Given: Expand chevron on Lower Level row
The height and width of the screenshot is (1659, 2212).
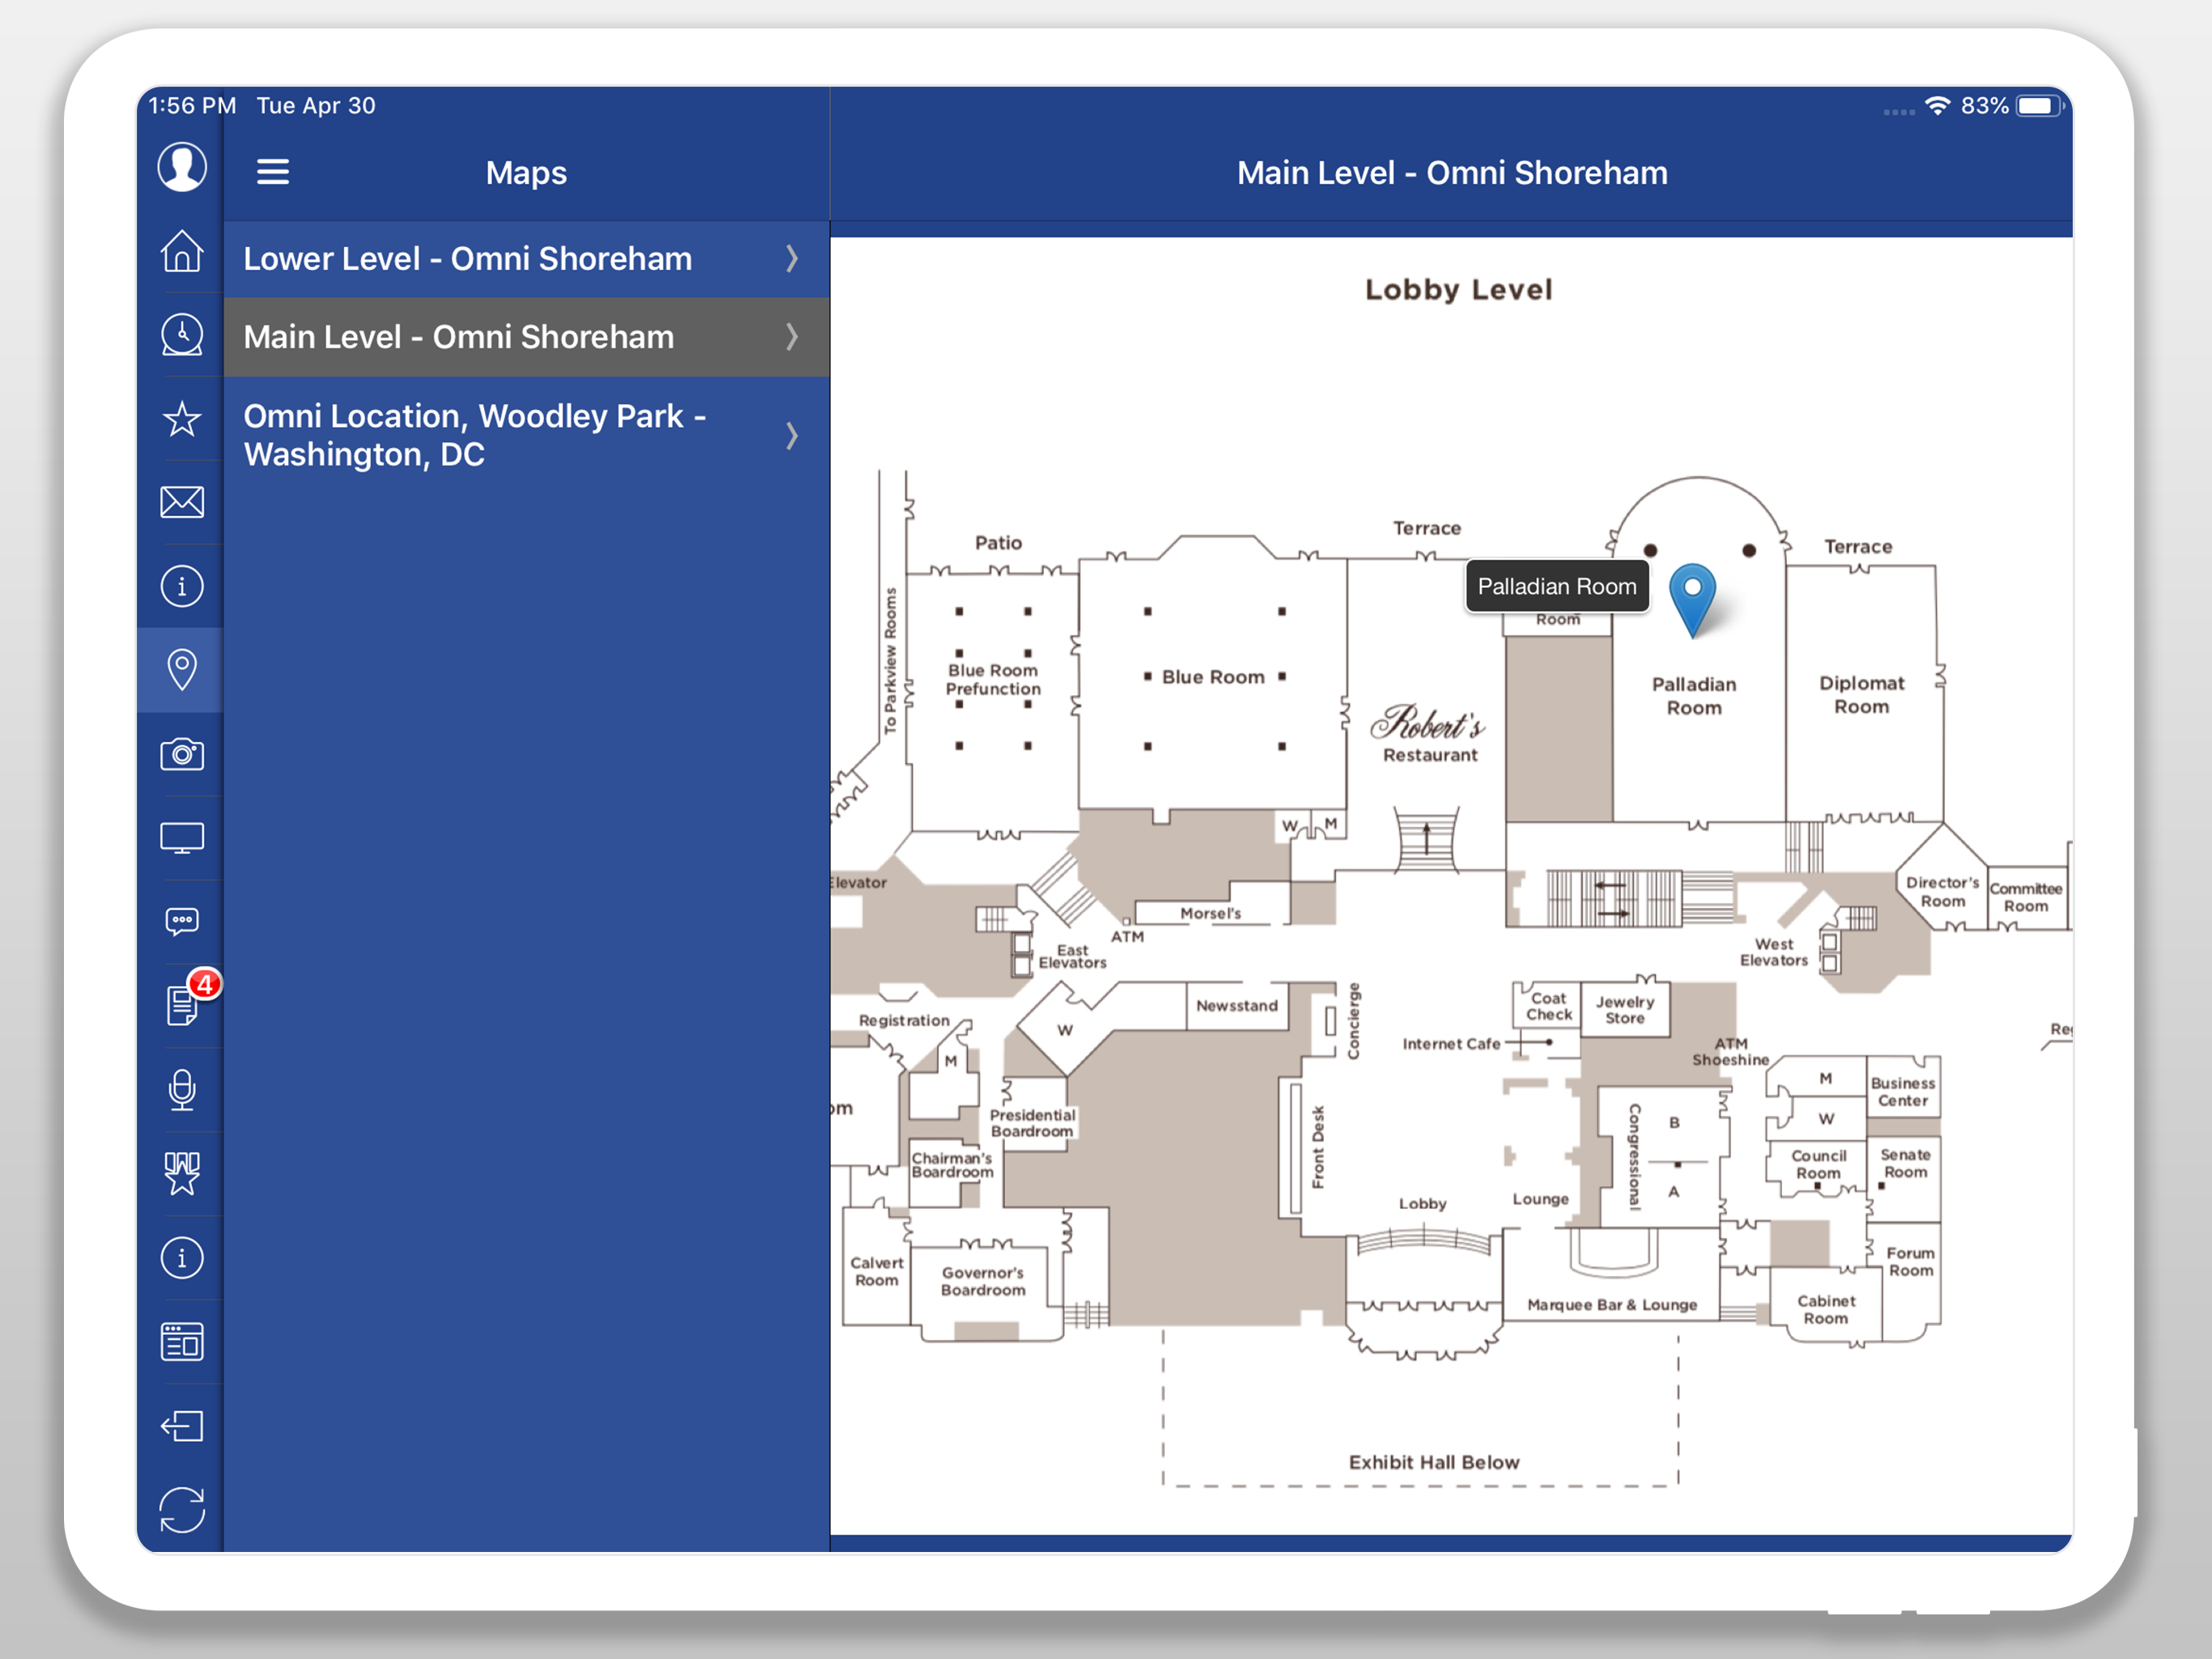Looking at the screenshot, I should (x=792, y=259).
